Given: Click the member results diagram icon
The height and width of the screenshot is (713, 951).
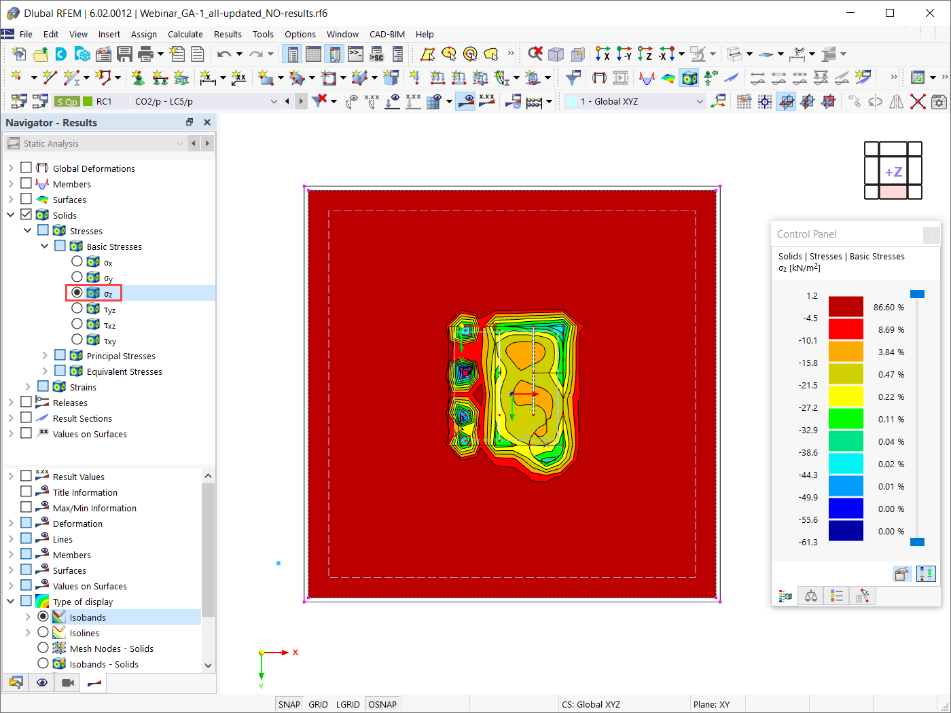Looking at the screenshot, I should [647, 77].
